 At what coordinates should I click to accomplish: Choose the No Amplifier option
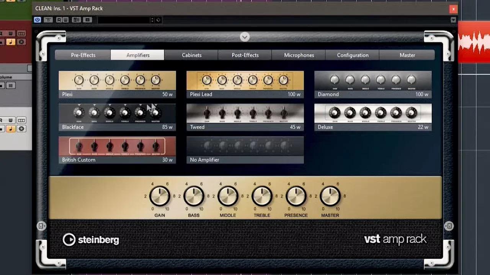pos(245,149)
